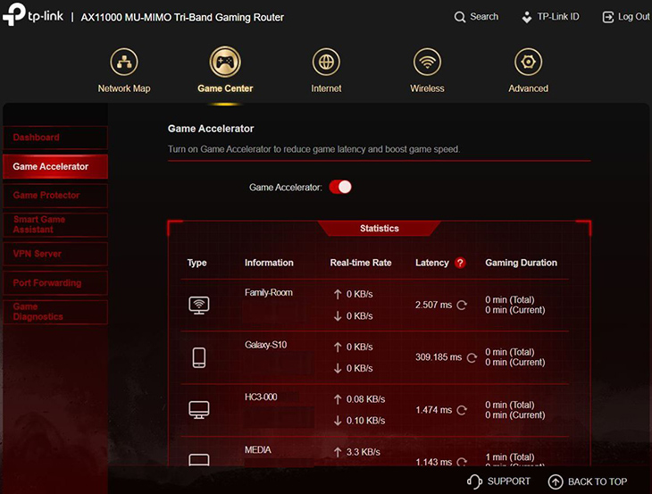Viewport: 652px width, 494px height.
Task: Click the Information column header
Action: click(269, 263)
